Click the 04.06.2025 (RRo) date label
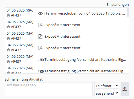The image size is (134, 99). point(21,10)
